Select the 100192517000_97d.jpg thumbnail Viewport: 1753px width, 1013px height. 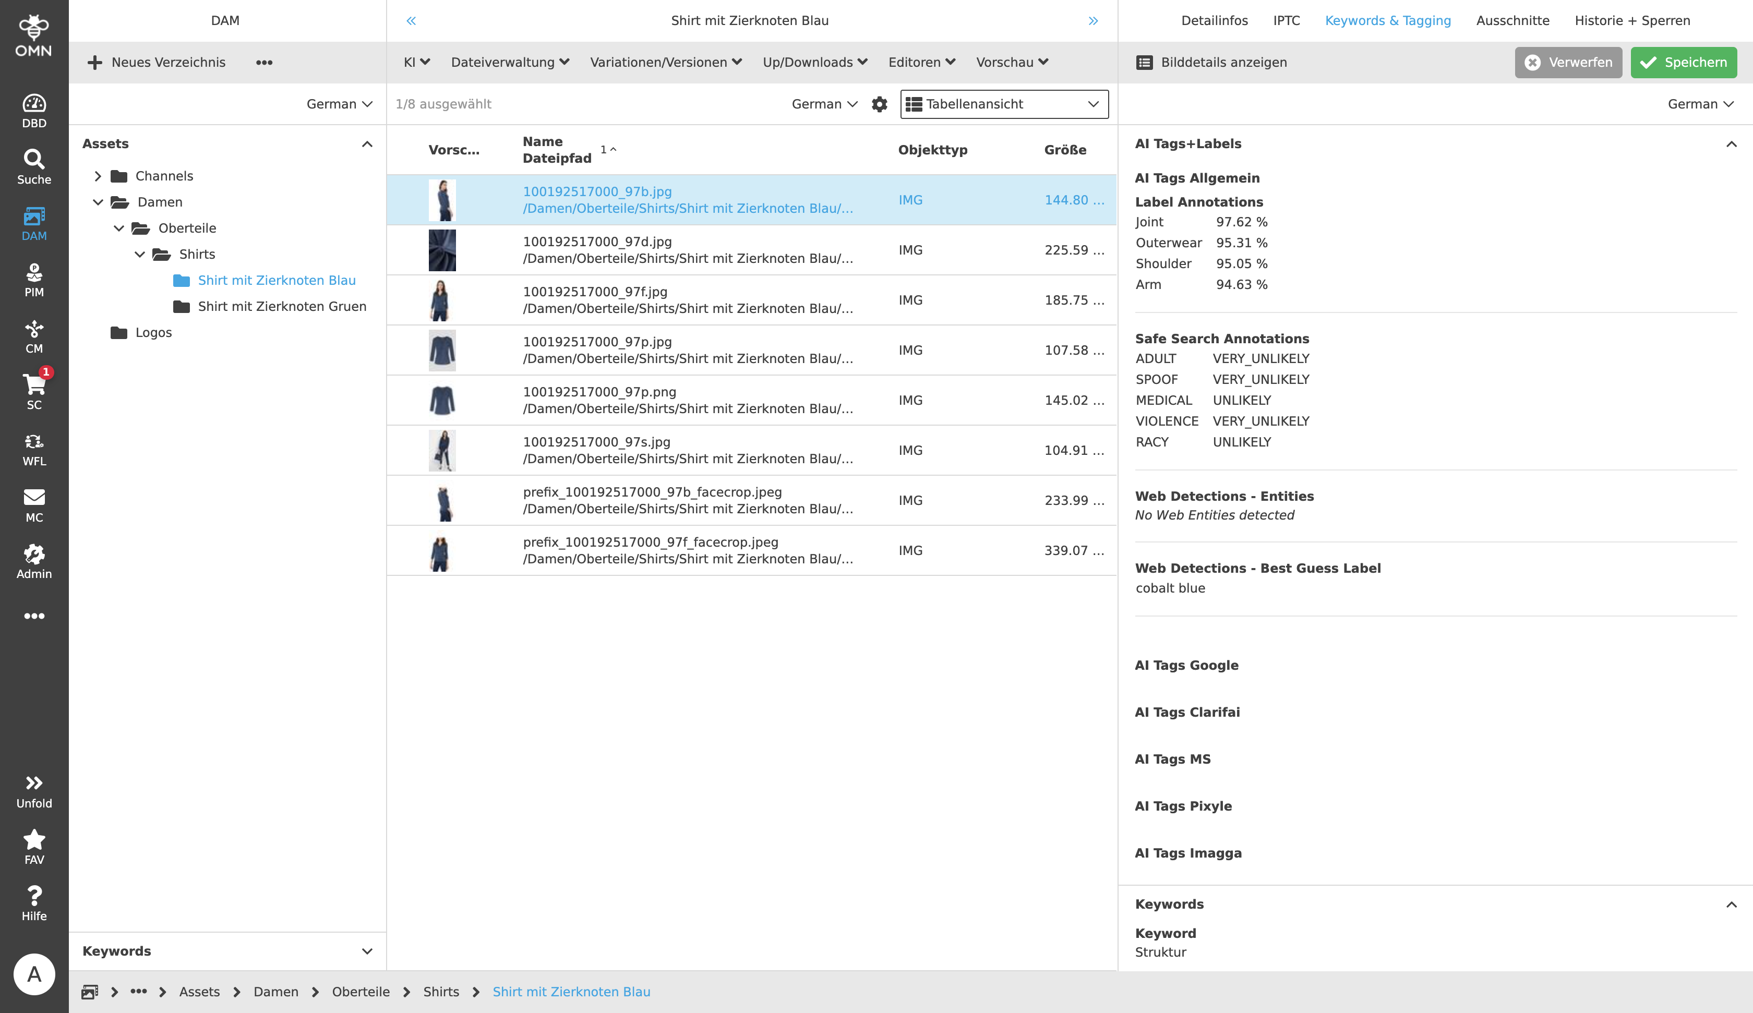(442, 250)
